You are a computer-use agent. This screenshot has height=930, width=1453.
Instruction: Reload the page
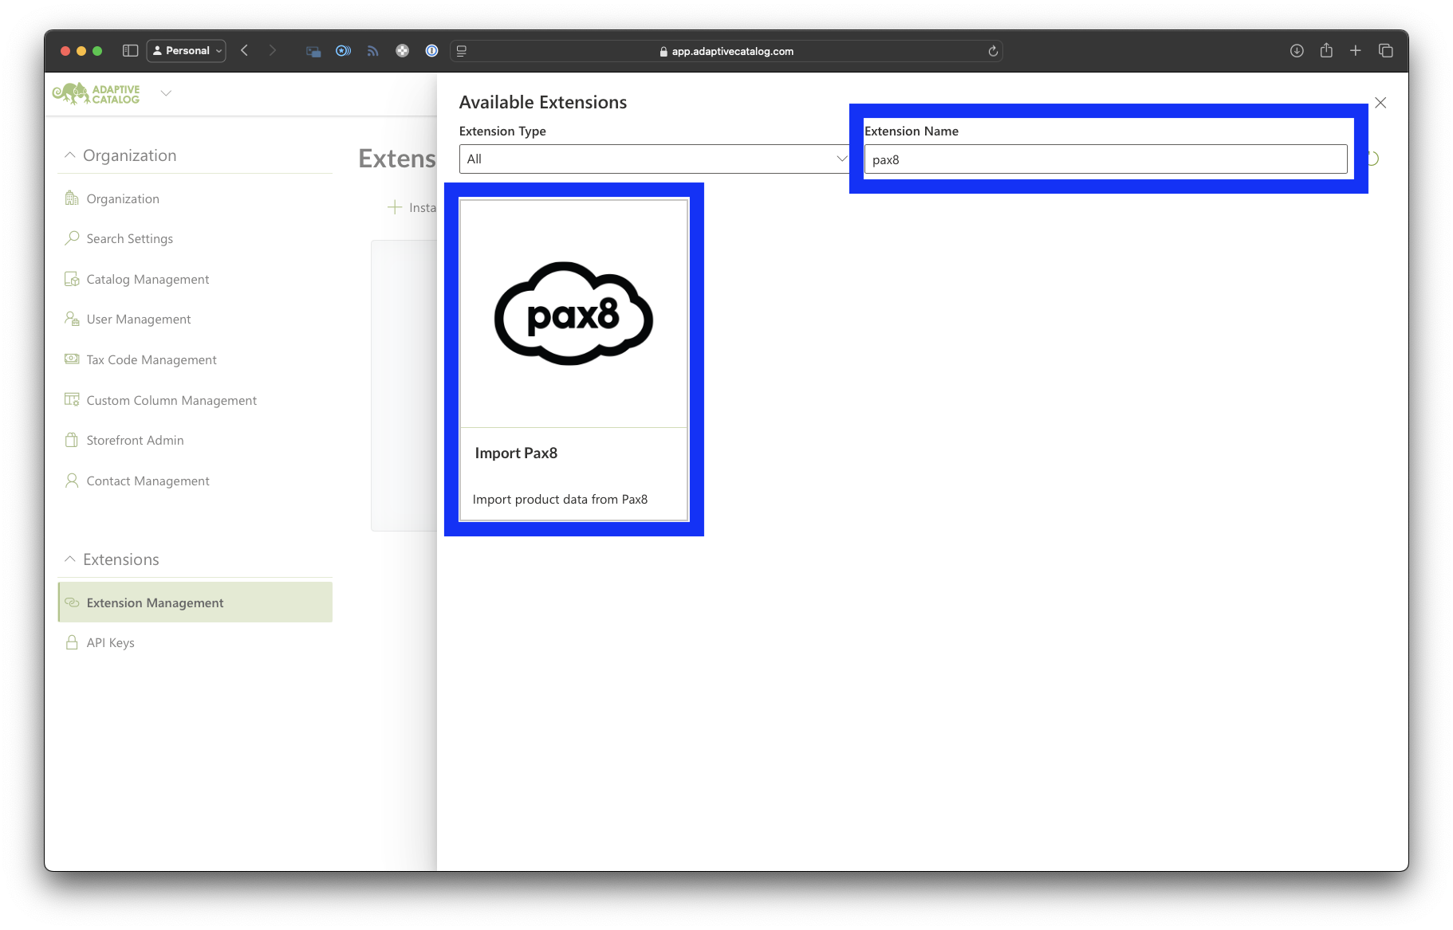pos(993,51)
